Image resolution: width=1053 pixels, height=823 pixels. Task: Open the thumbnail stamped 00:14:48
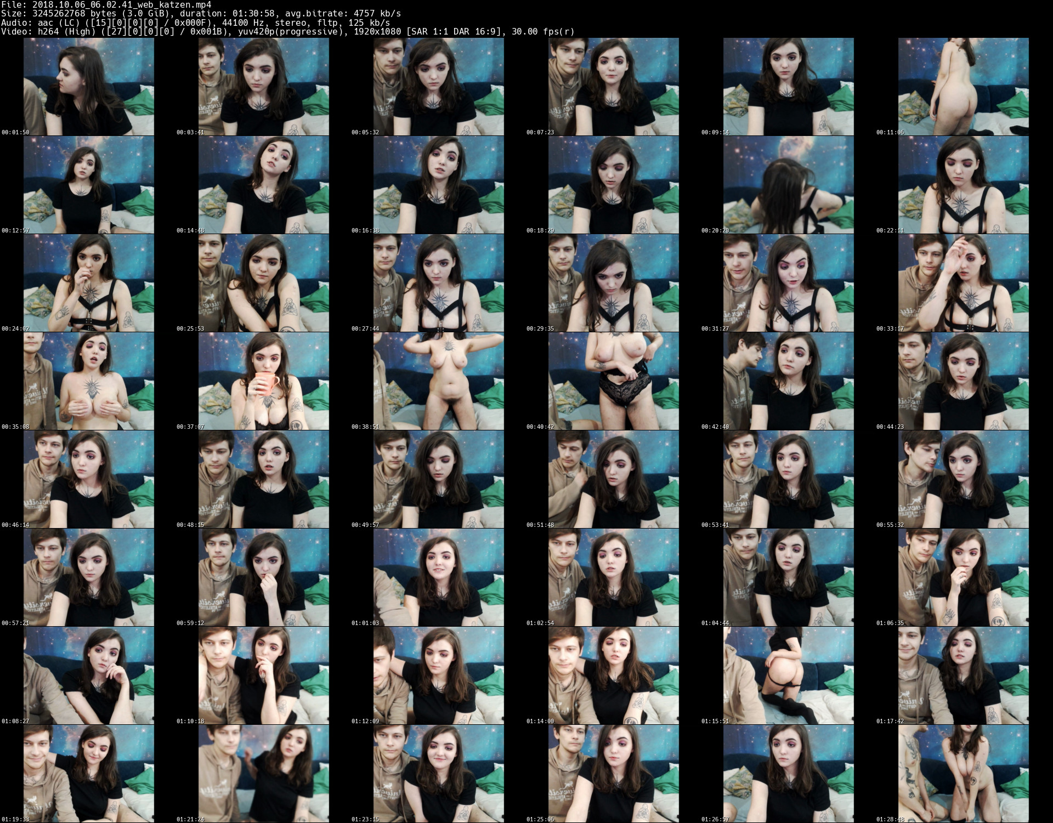[264, 185]
